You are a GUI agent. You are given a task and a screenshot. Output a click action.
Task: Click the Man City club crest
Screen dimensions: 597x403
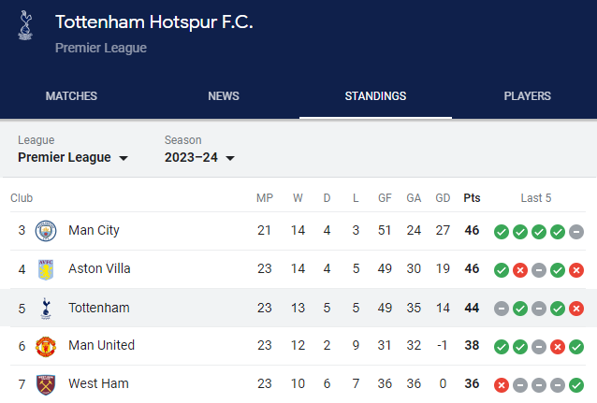point(46,231)
